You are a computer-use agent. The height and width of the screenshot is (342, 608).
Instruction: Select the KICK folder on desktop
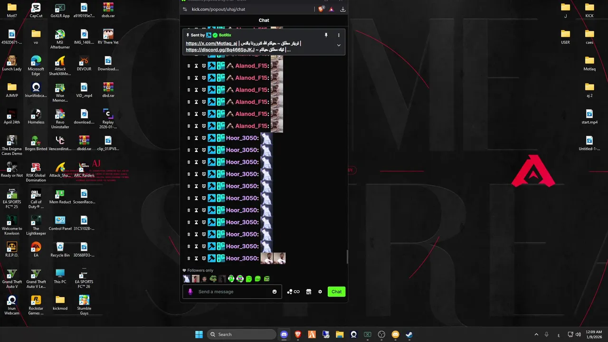click(589, 10)
